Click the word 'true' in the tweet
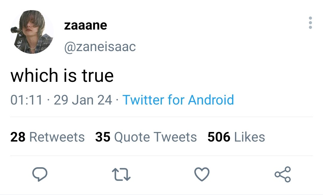Image resolution: width=323 pixels, height=195 pixels. click(97, 76)
